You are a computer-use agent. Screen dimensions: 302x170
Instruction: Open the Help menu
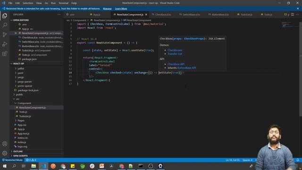(x=74, y=3)
